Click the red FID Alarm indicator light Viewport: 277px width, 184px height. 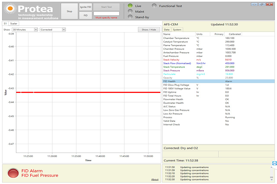[13, 173]
